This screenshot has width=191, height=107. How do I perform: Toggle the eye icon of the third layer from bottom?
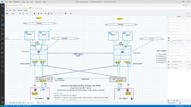169,62
